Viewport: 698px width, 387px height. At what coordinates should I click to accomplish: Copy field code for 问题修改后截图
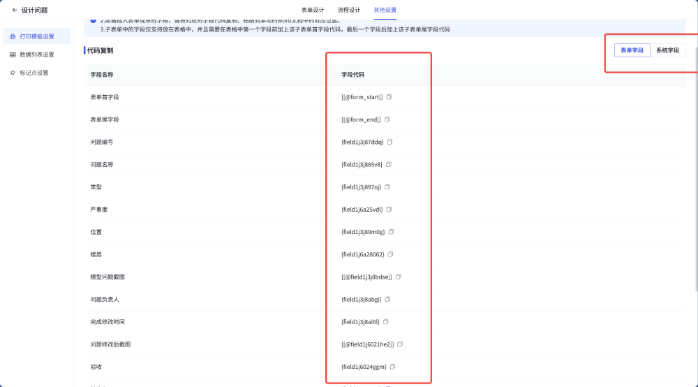coord(400,344)
